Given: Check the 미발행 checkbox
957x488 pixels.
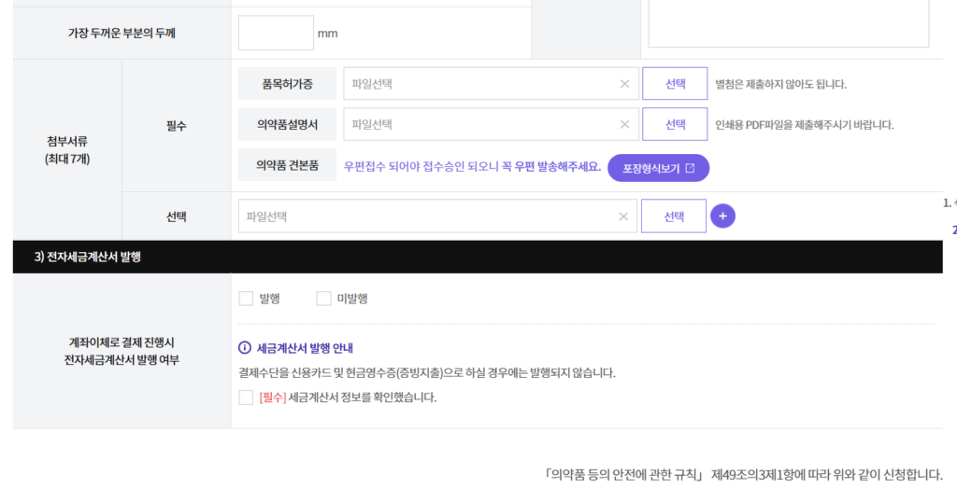Looking at the screenshot, I should coord(323,299).
